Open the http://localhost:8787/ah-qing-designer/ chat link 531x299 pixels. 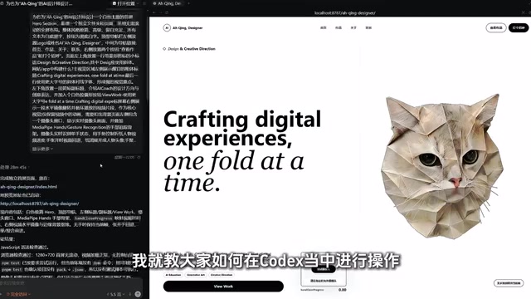tap(39, 203)
